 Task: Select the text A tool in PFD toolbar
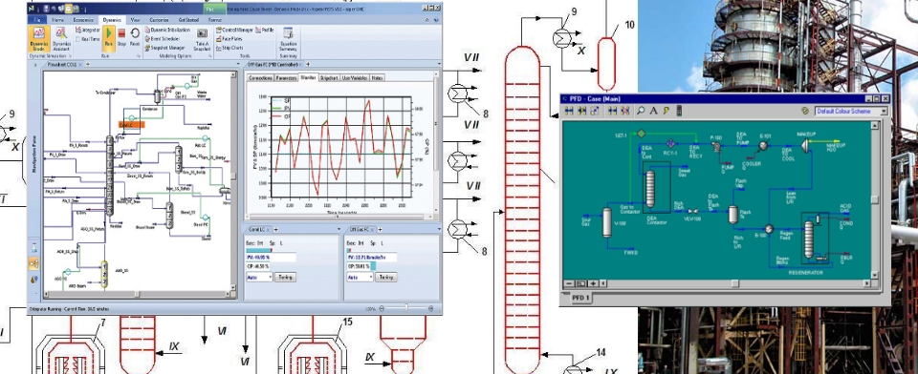click(x=653, y=111)
